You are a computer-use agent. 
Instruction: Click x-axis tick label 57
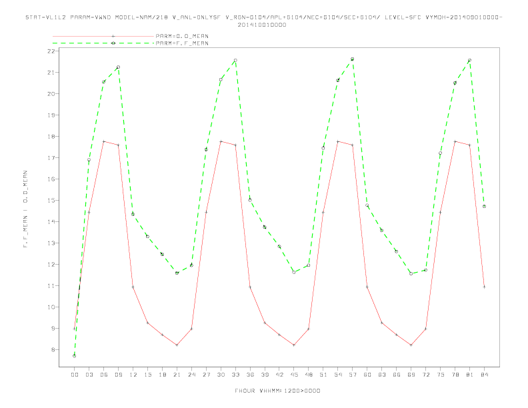(x=353, y=375)
